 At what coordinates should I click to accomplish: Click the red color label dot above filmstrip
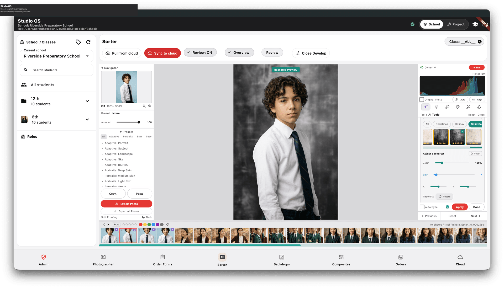tap(141, 225)
